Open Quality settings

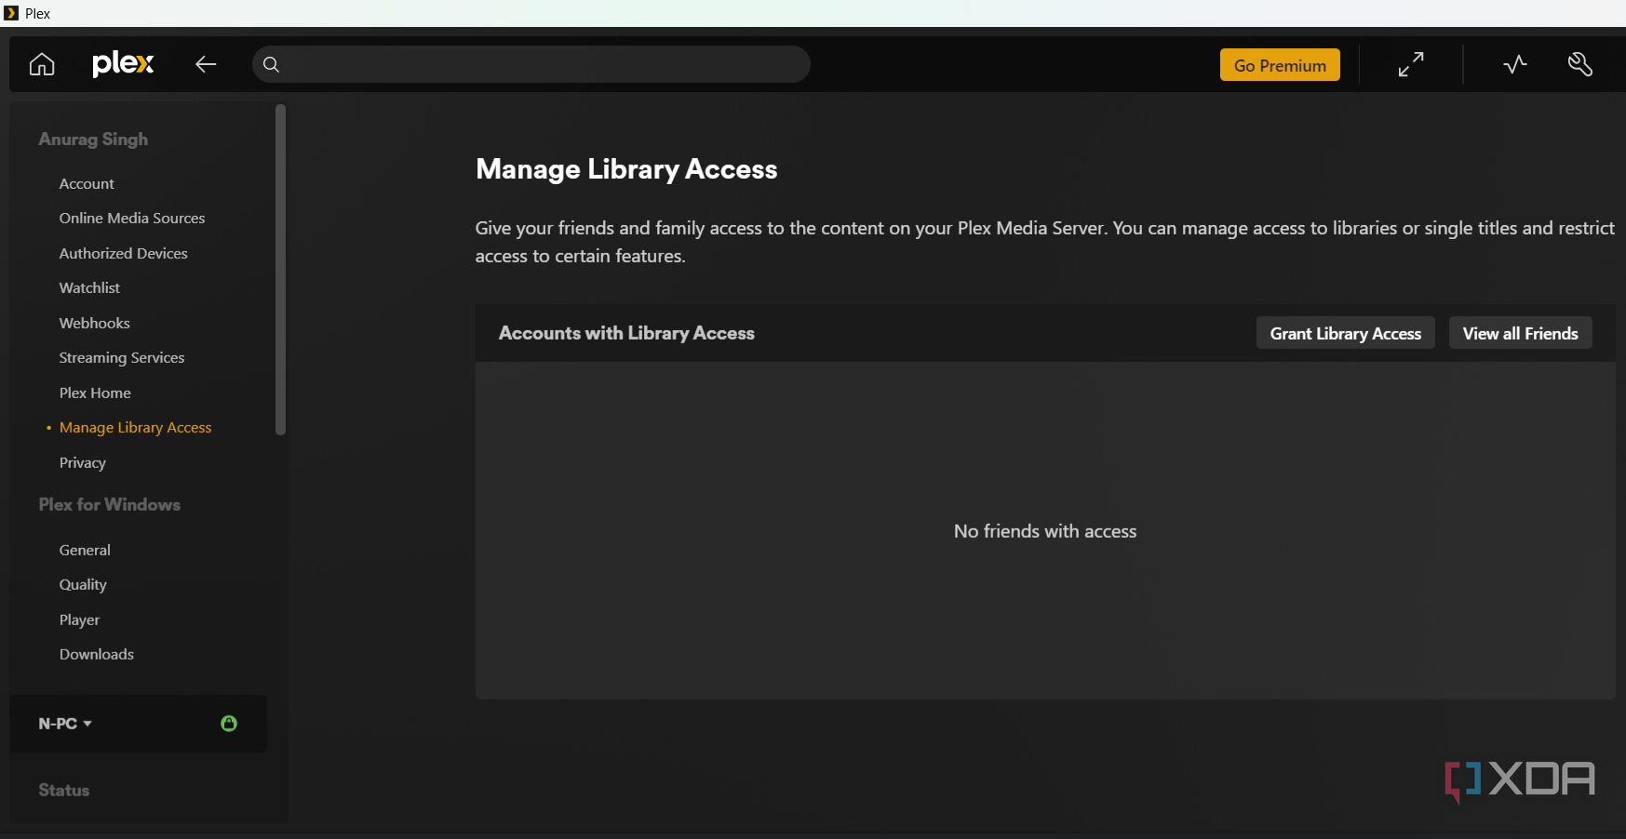tap(83, 584)
